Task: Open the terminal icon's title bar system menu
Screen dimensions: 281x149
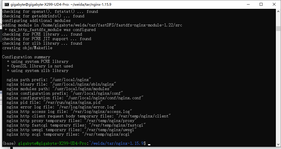Action: pyautogui.click(x=7, y=5)
